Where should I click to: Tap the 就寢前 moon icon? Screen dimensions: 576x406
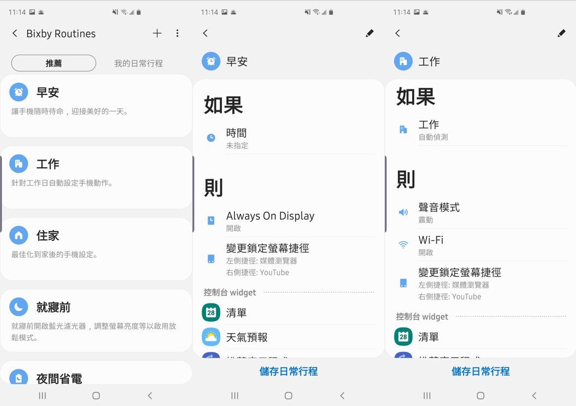[x=18, y=306]
